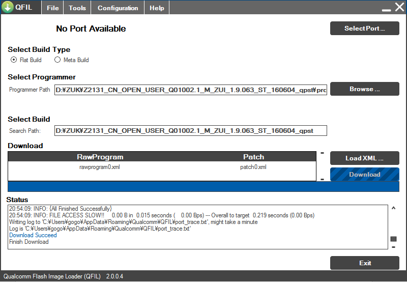Screen dimensions: 407x282
Task: Click the blue download progress bar
Action: (x=203, y=187)
